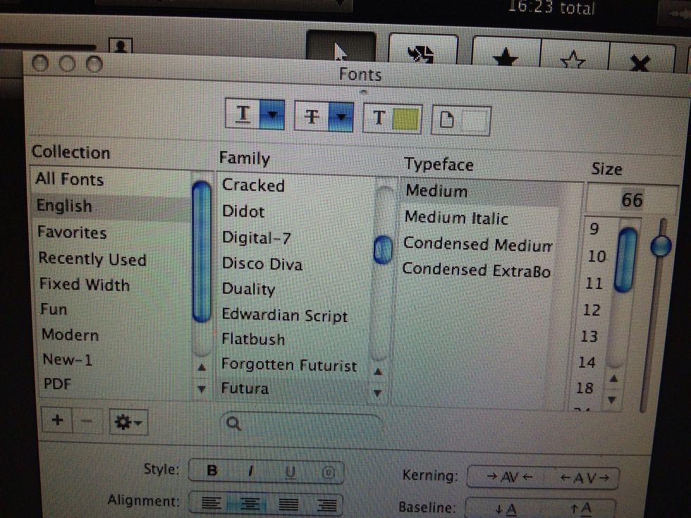Select the Condensed Medium typeface

point(478,245)
